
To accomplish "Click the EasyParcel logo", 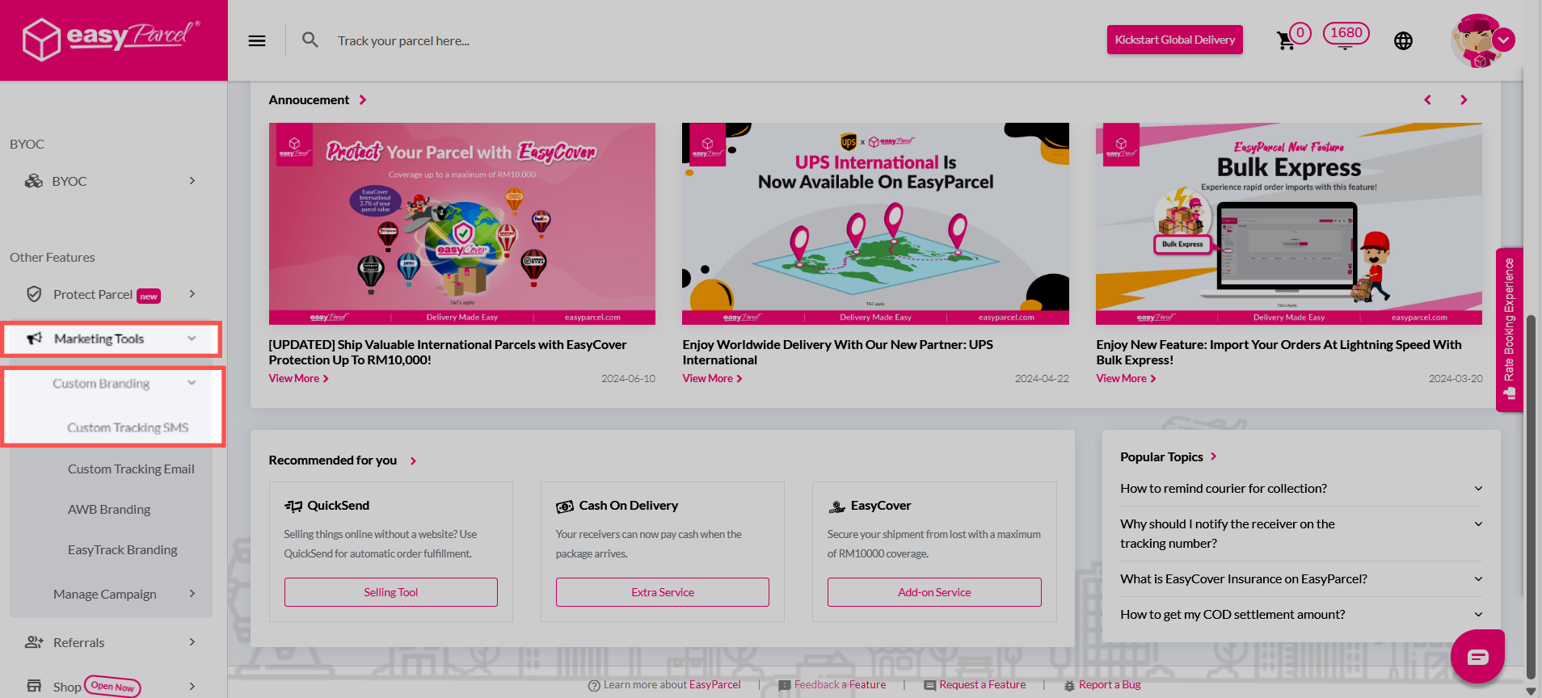I will (x=111, y=39).
